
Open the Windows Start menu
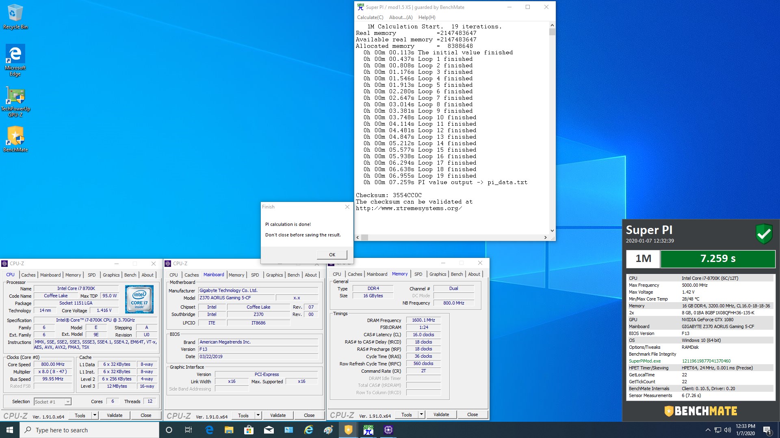[10, 430]
